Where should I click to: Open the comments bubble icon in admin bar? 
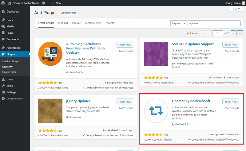point(44,3)
